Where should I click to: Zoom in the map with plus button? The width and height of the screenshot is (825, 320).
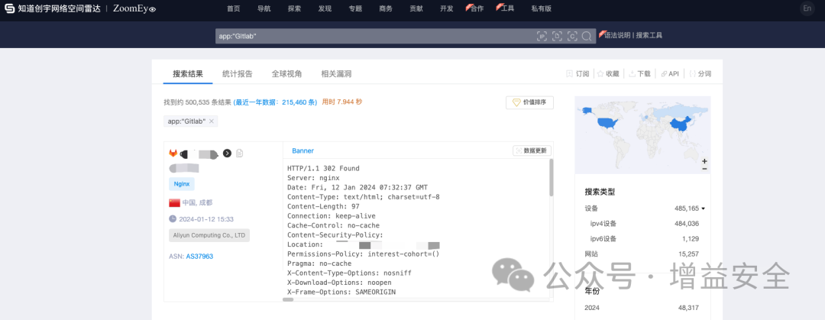click(x=704, y=161)
